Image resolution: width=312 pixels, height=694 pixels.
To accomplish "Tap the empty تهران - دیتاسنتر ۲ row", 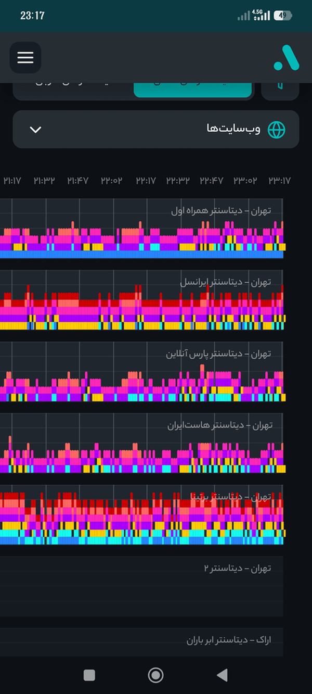I will tap(141, 587).
